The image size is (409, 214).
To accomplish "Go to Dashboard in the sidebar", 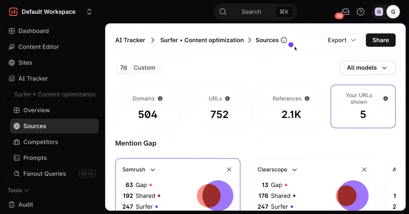I will pos(33,31).
